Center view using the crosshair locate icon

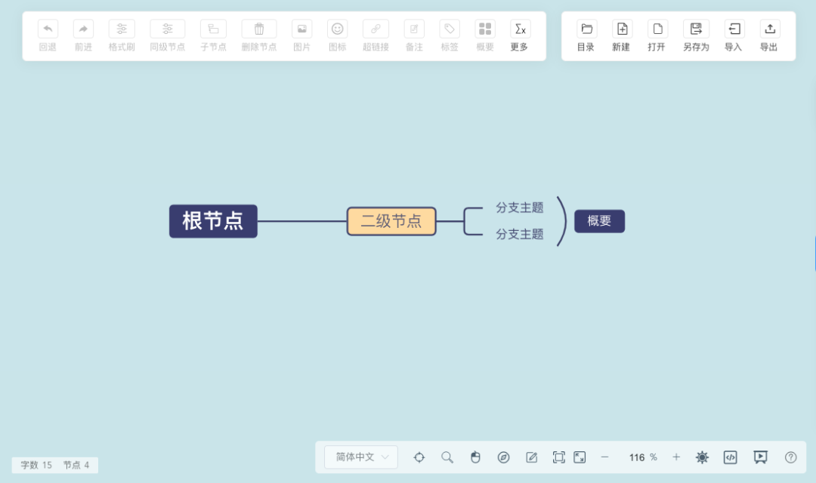pos(419,457)
